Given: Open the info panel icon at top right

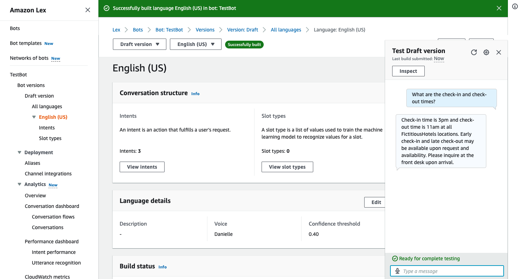Looking at the screenshot, I should pos(515,6).
